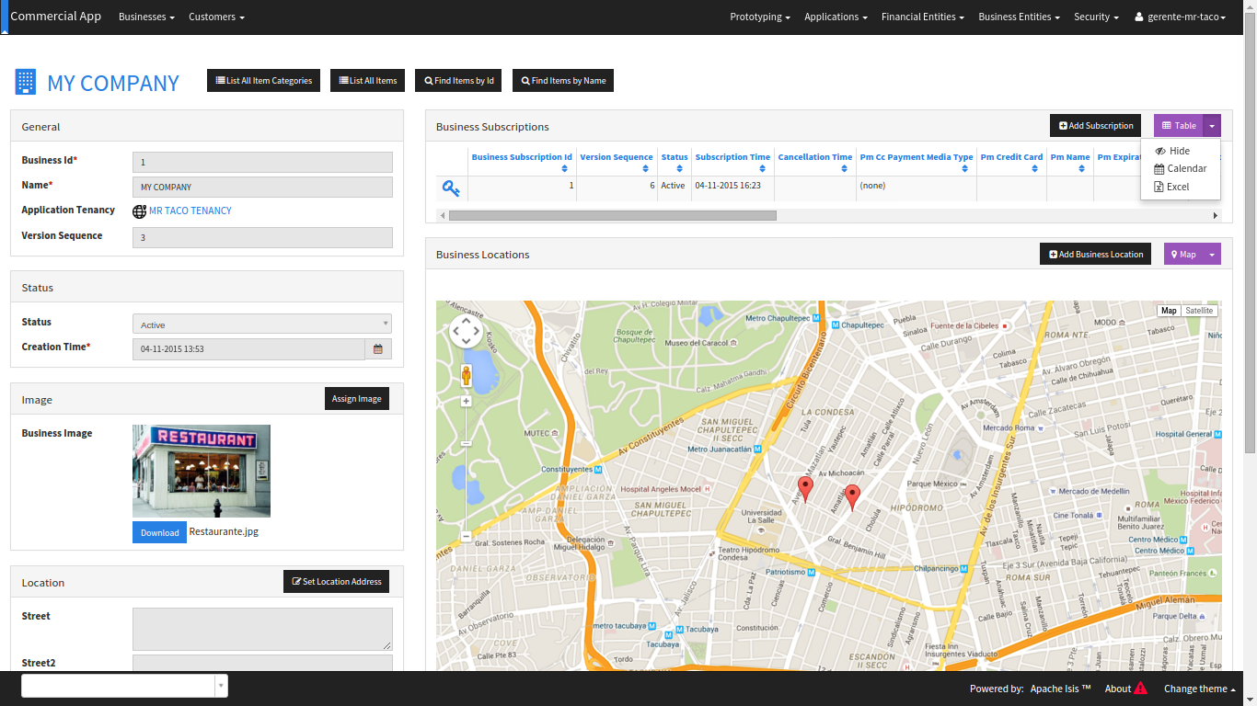Open the Creation Time calendar picker icon
The width and height of the screenshot is (1257, 706).
point(378,349)
